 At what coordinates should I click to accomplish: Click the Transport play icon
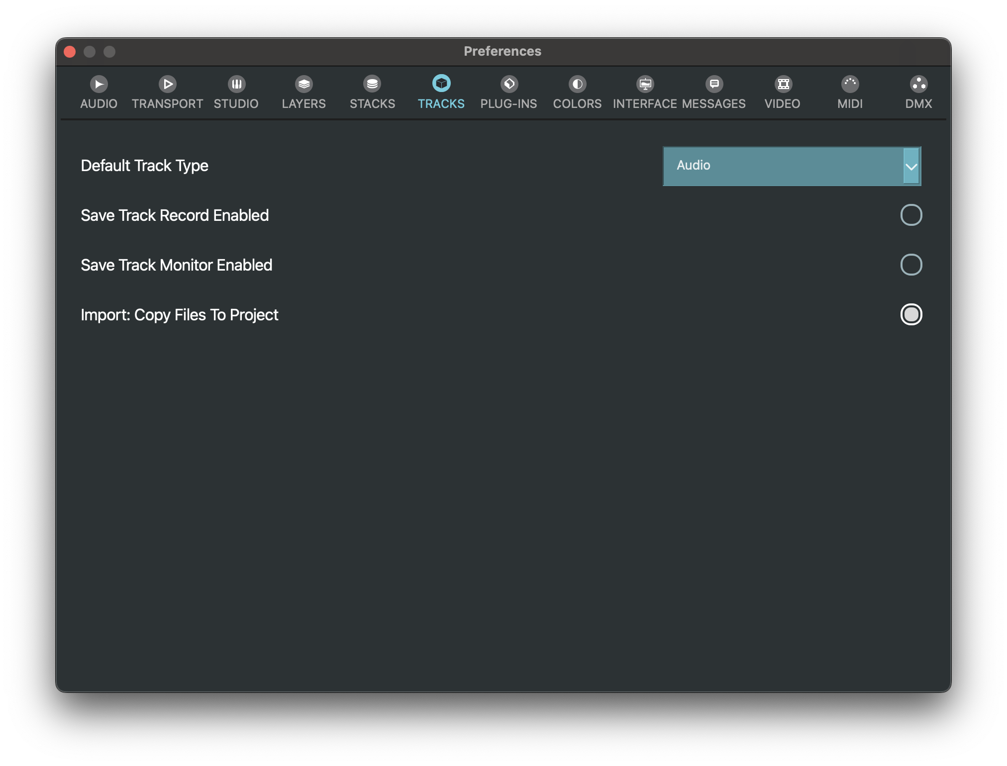(x=168, y=84)
